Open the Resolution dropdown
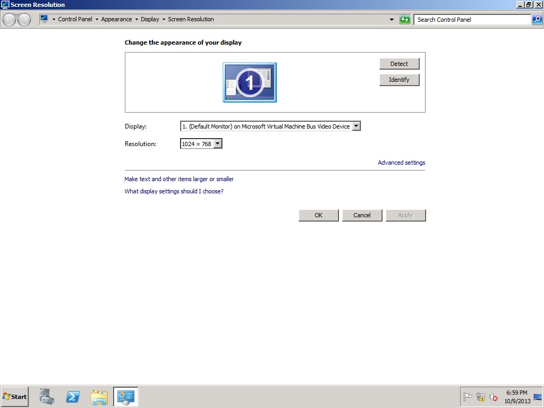Viewport: 544px width, 408px height. pyautogui.click(x=218, y=143)
